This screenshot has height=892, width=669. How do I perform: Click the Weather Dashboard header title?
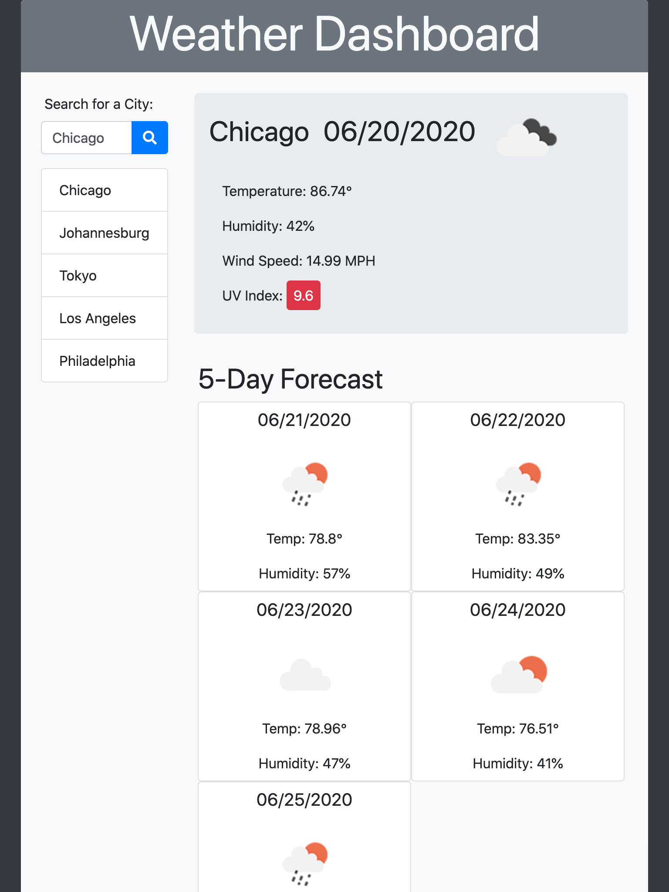click(334, 34)
